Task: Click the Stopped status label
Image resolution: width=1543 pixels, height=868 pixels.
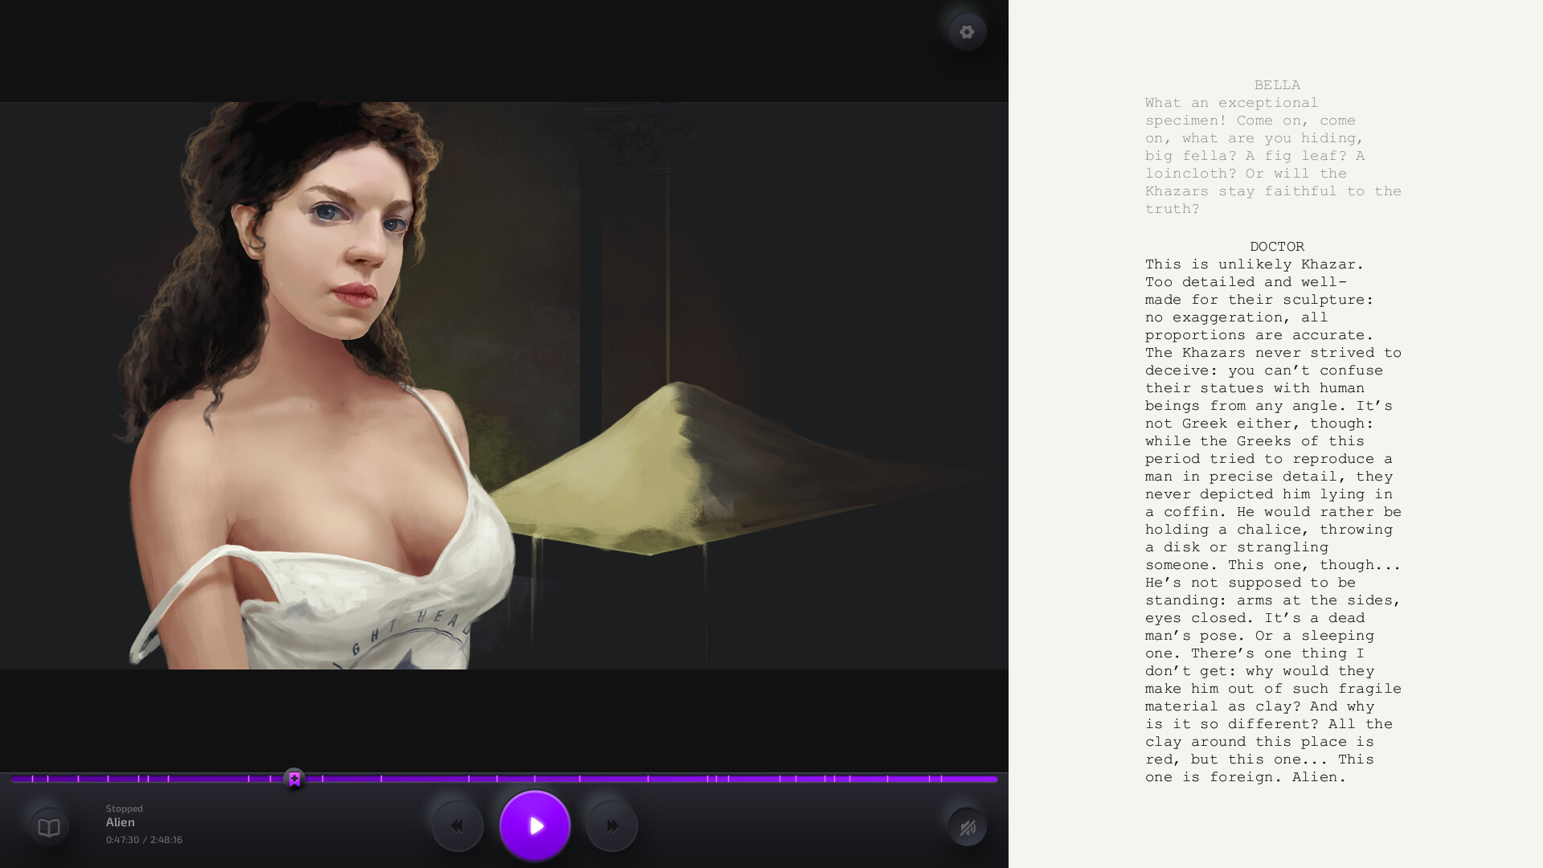Action: point(124,809)
